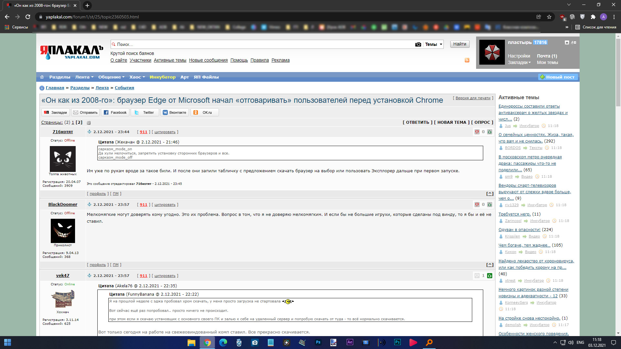Image resolution: width=621 pixels, height=349 pixels.
Task: Expand the Закладки menu in user panel
Action: click(519, 62)
